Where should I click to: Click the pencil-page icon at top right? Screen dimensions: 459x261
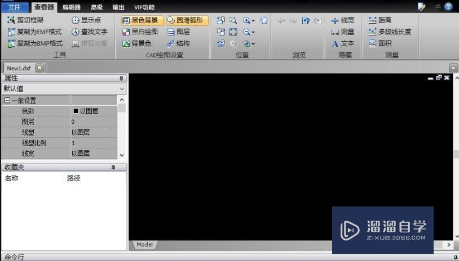(x=422, y=6)
